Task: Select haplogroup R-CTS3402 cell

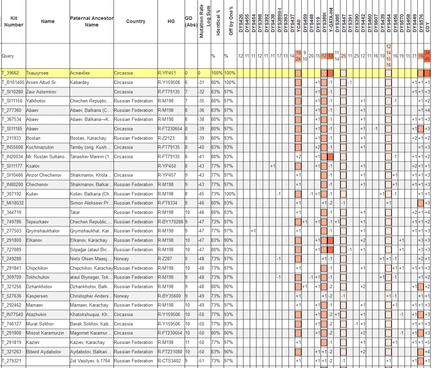Action: point(170,361)
